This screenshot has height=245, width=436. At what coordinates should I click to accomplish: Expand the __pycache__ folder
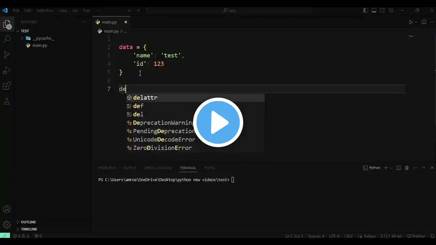[x=22, y=38]
